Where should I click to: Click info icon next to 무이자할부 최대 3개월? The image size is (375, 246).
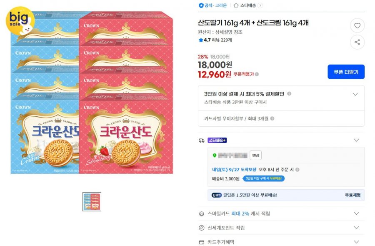(272, 118)
